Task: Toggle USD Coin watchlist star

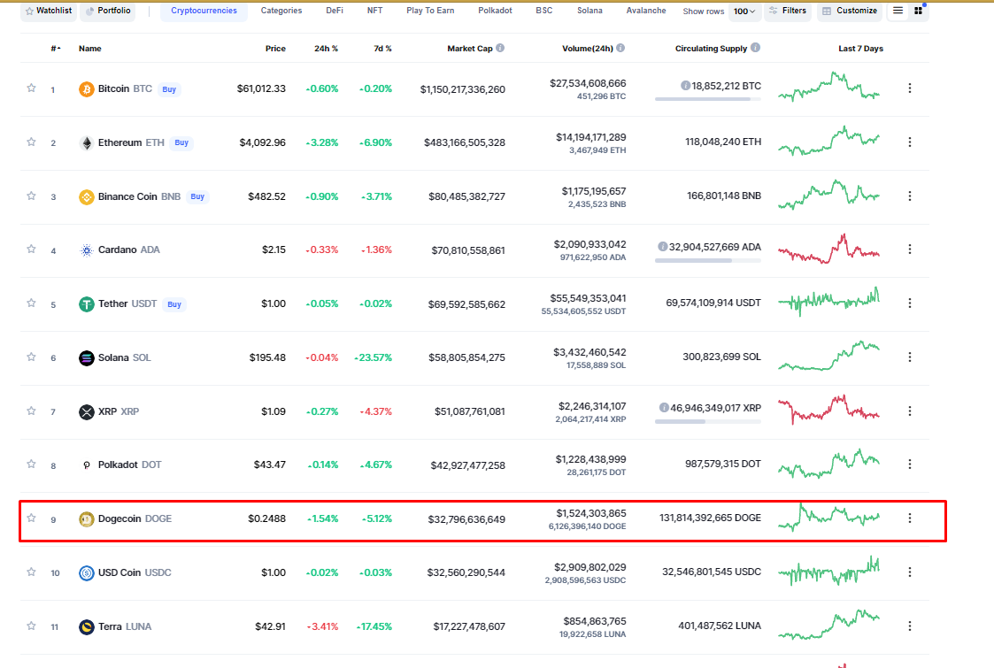Action: click(x=31, y=572)
